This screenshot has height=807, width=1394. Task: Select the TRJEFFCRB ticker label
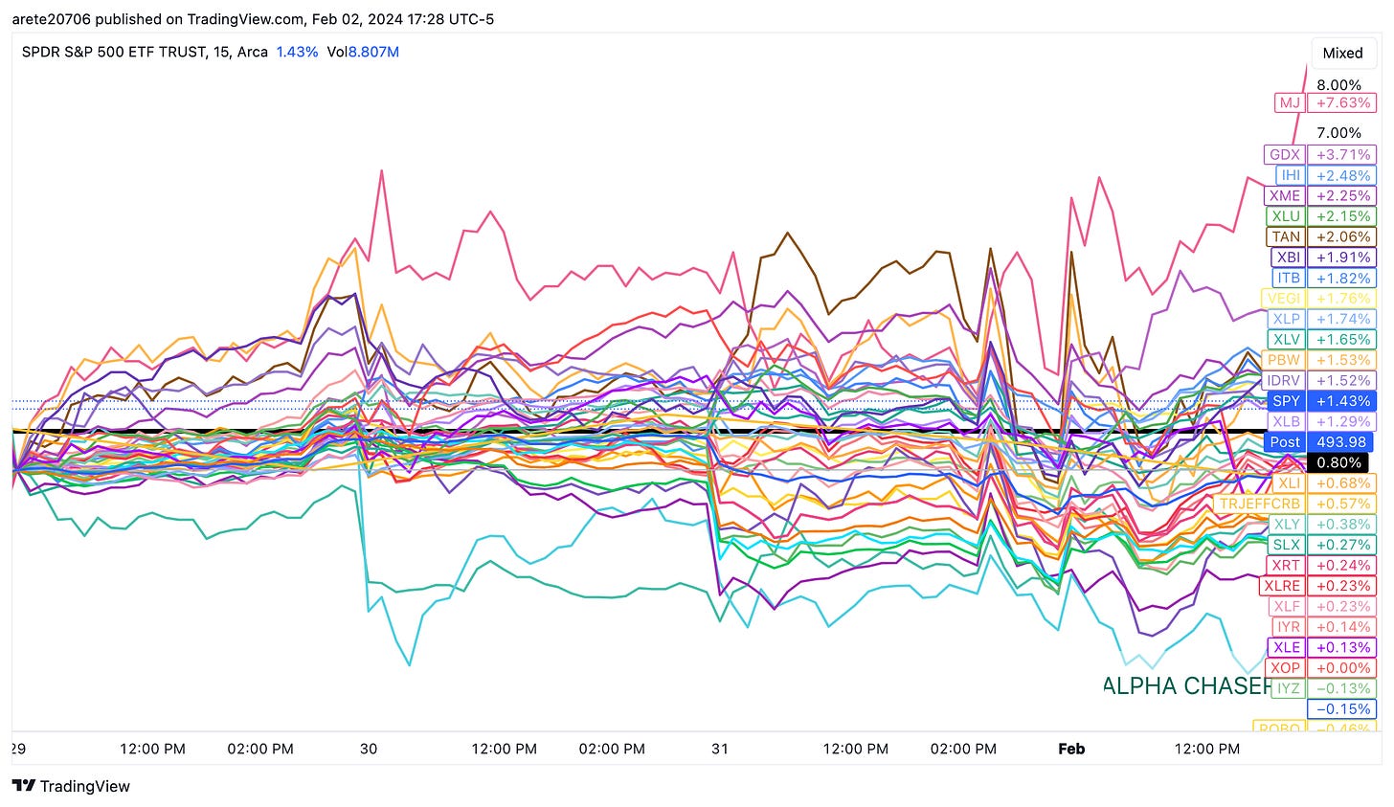click(x=1260, y=504)
